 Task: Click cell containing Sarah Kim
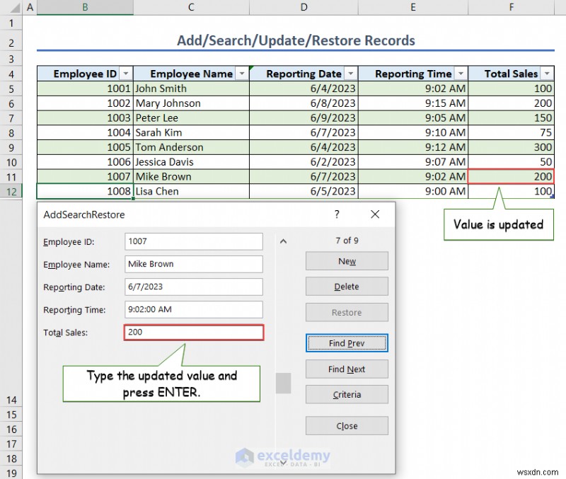(x=191, y=132)
